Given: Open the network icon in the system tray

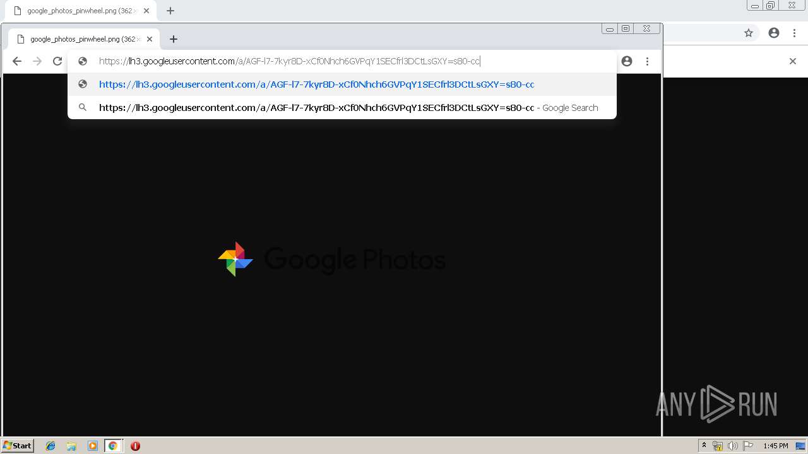Looking at the screenshot, I should point(718,446).
